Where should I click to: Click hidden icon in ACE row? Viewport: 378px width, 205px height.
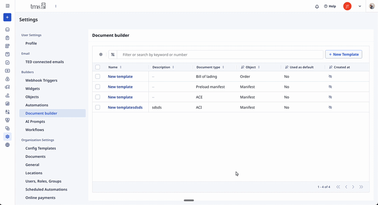click(330, 97)
